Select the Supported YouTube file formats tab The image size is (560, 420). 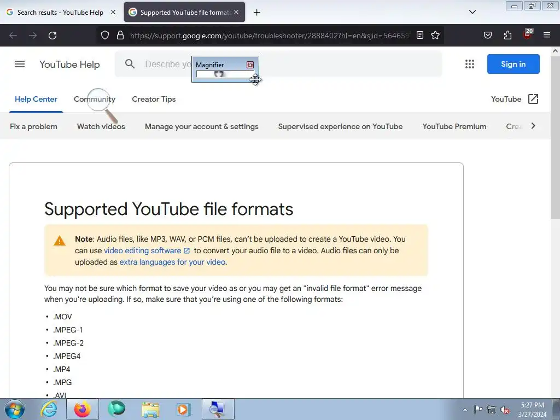(184, 12)
